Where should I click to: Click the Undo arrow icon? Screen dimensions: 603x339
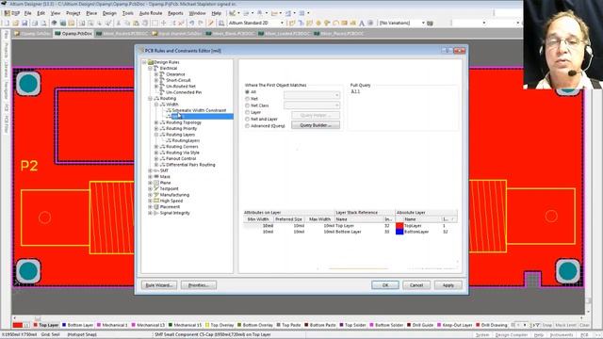(x=191, y=23)
